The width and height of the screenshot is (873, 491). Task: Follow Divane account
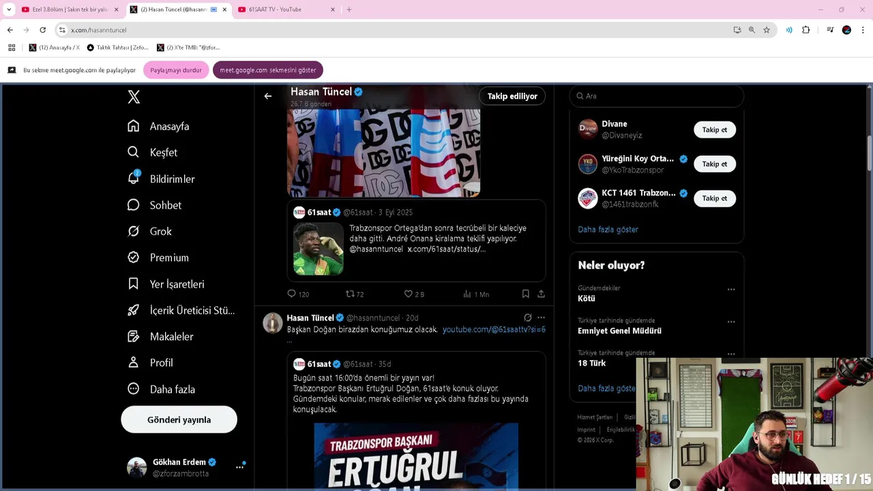(714, 130)
